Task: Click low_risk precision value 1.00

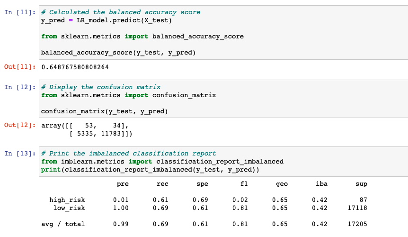Action: [121, 208]
